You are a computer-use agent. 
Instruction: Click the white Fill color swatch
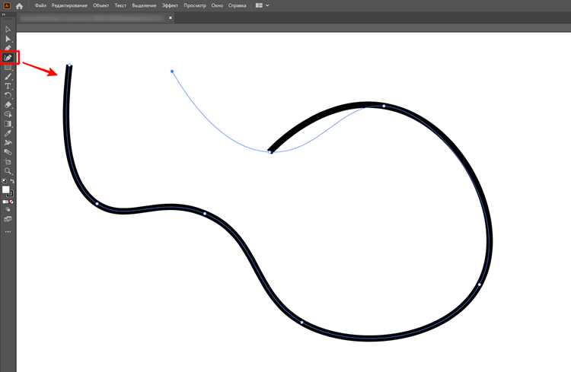pyautogui.click(x=6, y=189)
